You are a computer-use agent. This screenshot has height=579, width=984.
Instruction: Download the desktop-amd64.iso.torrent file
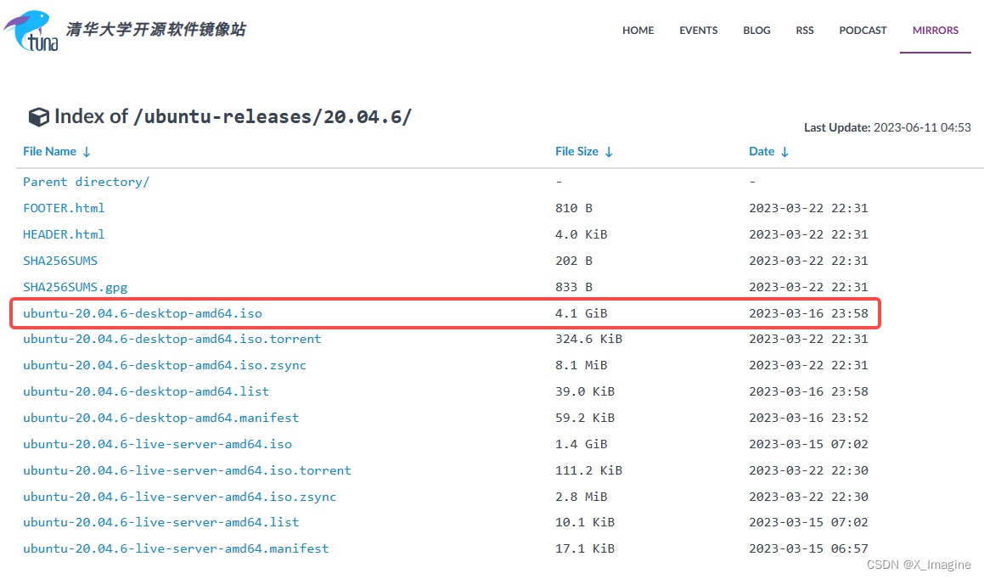(172, 339)
